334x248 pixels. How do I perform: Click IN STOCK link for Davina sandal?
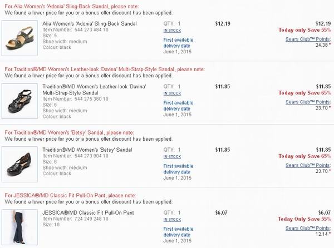point(172,93)
